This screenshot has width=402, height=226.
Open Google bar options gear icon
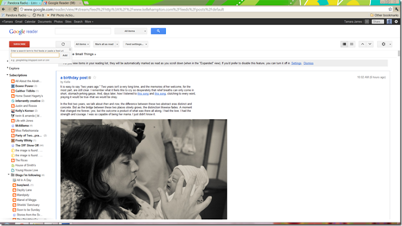point(396,22)
